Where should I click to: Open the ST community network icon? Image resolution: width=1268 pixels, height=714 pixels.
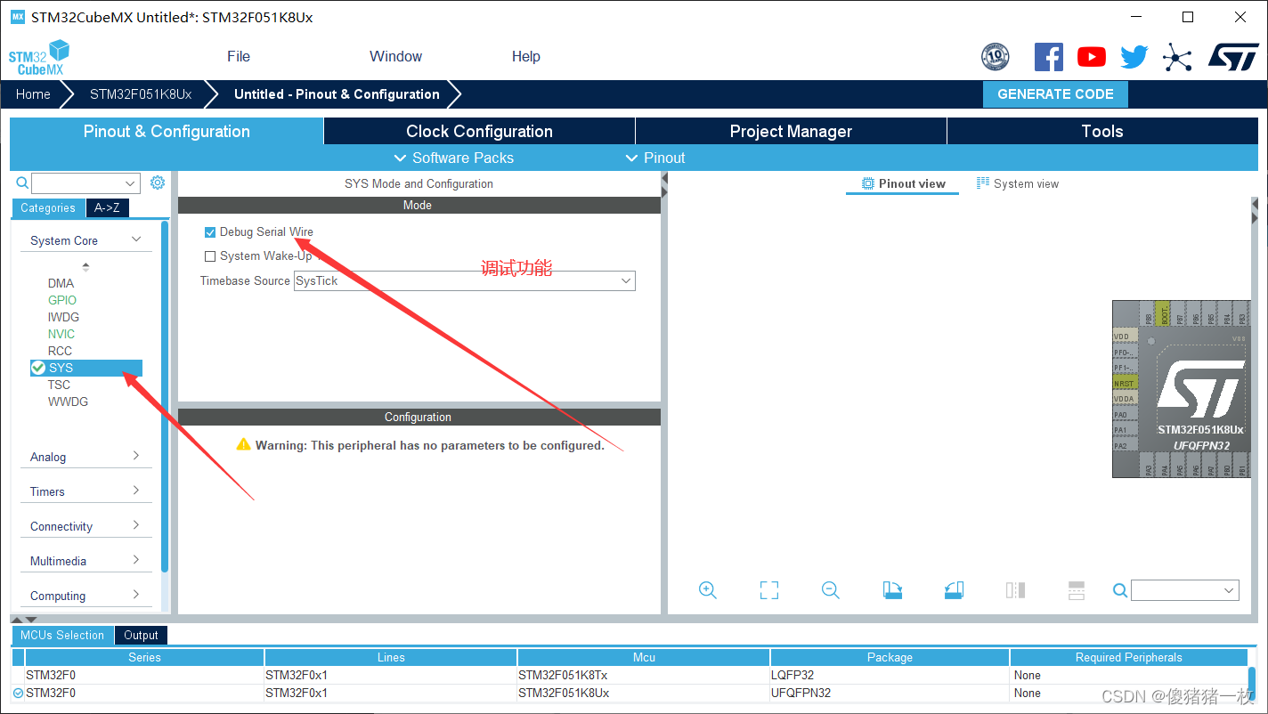pos(1177,58)
